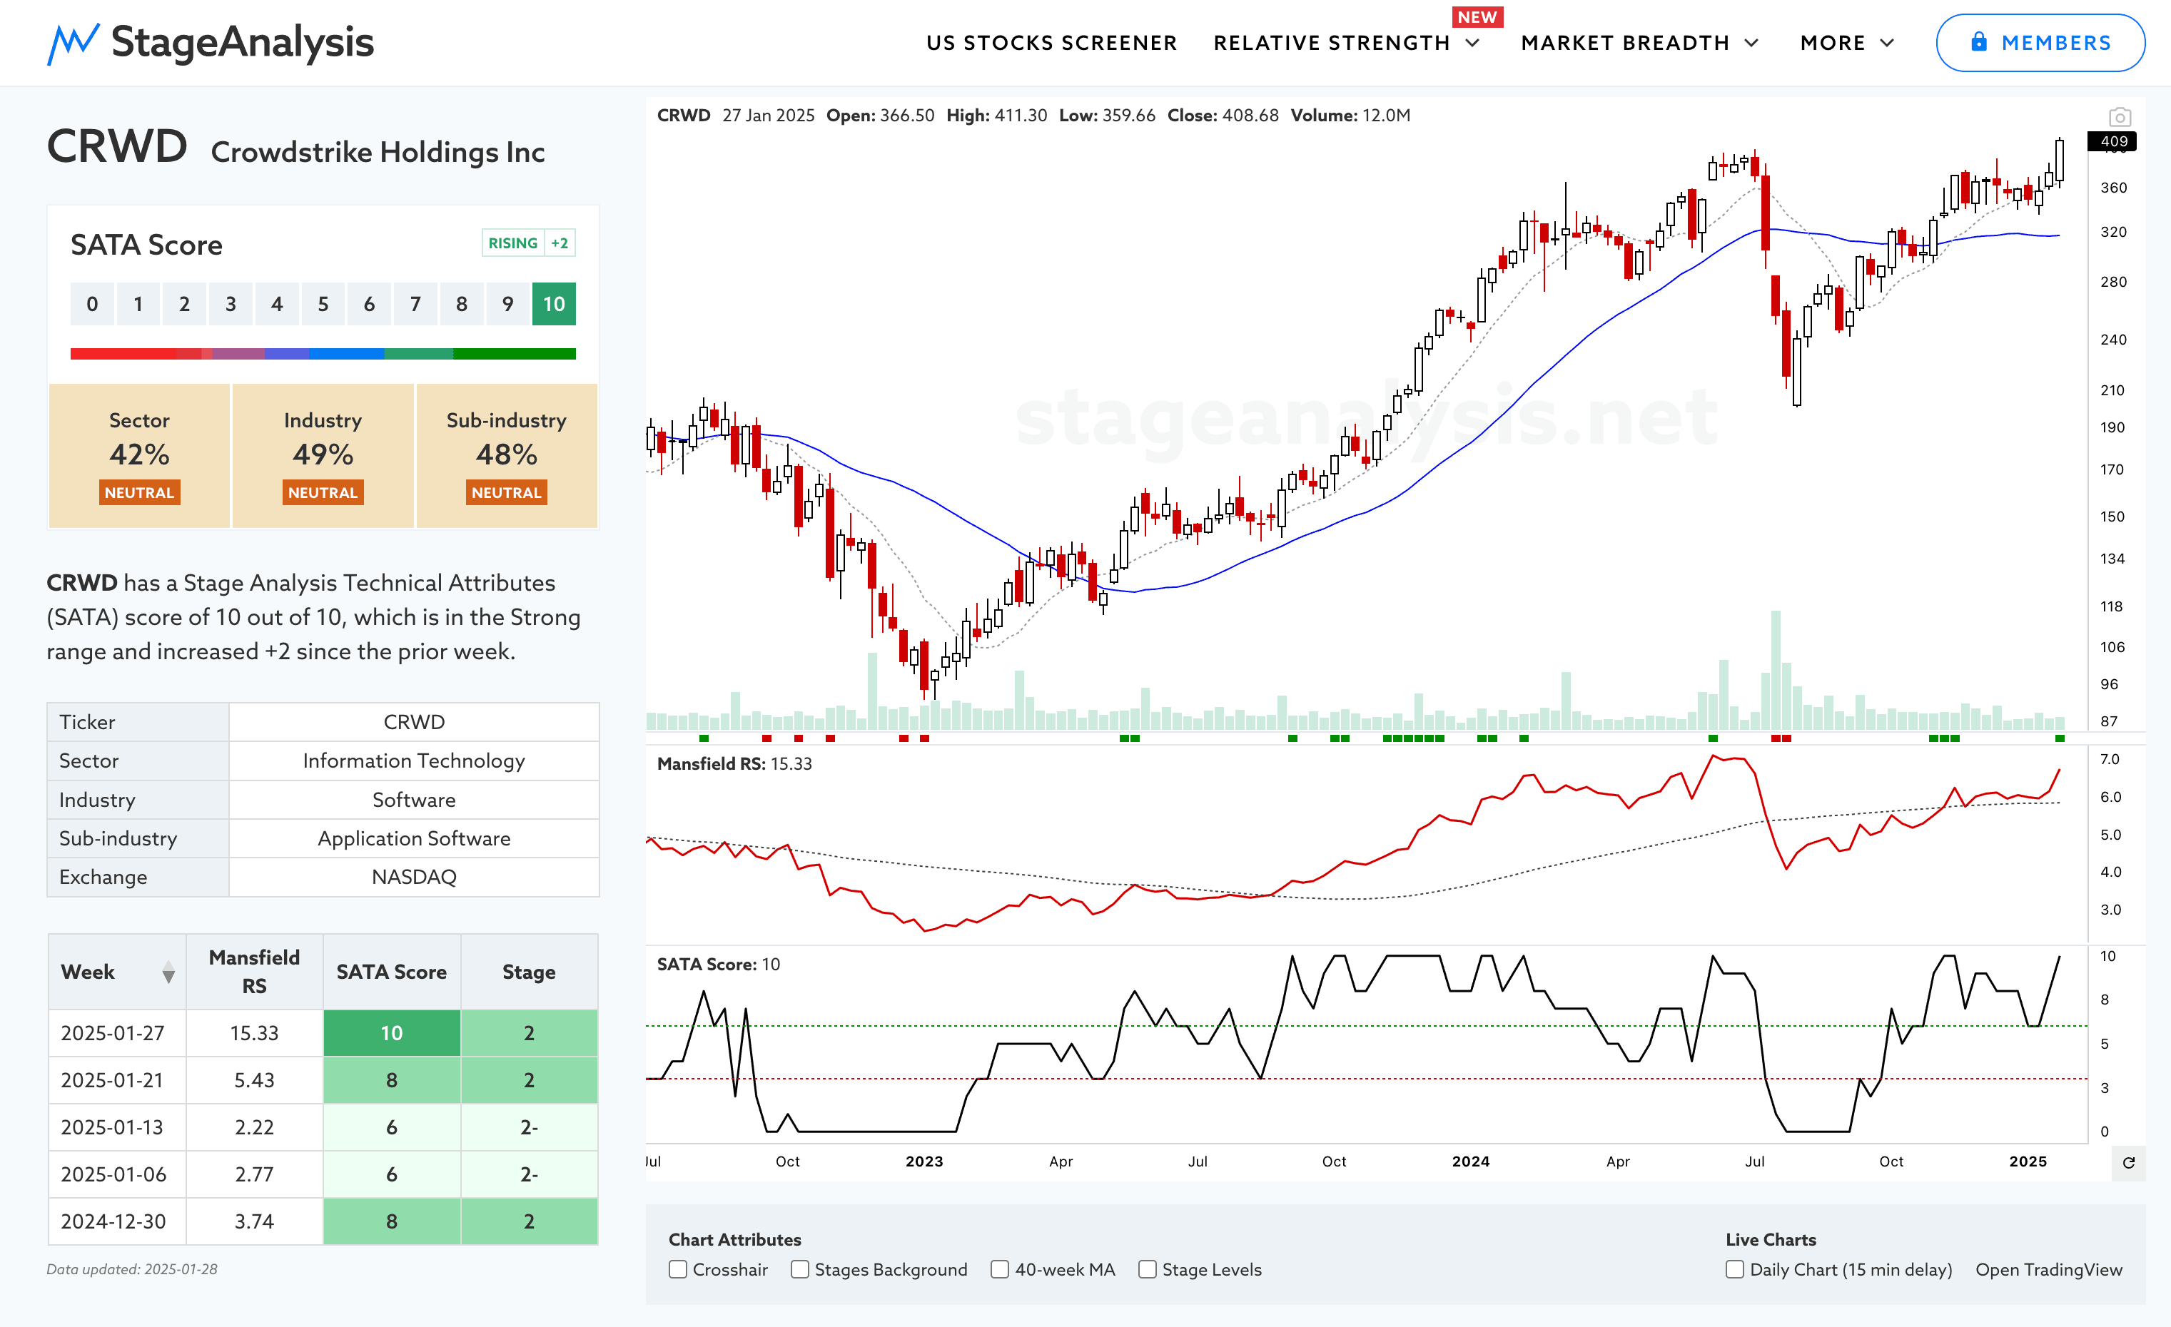Click the RISING badge
2171x1327 pixels.
click(513, 243)
